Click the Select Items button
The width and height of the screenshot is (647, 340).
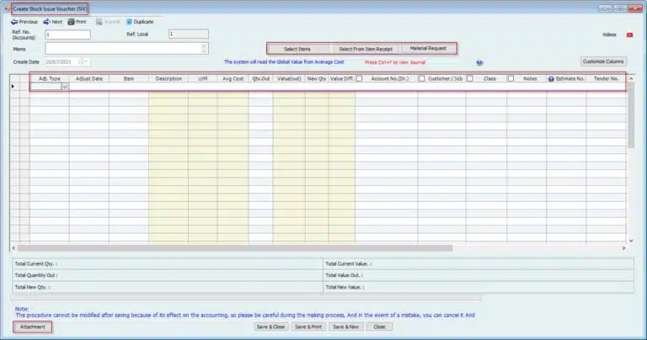click(297, 49)
